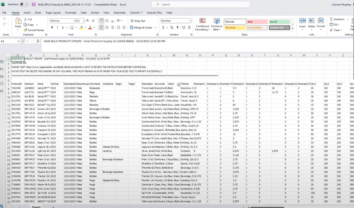Toggle Wrap Text on selected cell
Viewport: 354px width, 208px height.
(138, 21)
